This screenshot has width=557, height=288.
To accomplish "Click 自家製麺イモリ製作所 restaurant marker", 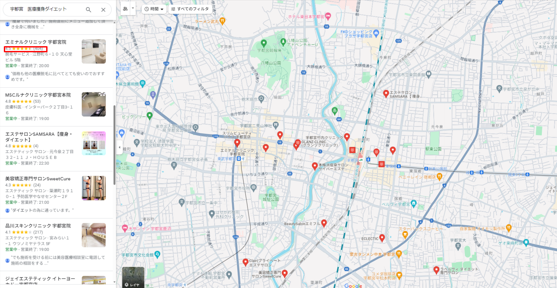I will 509,228.
